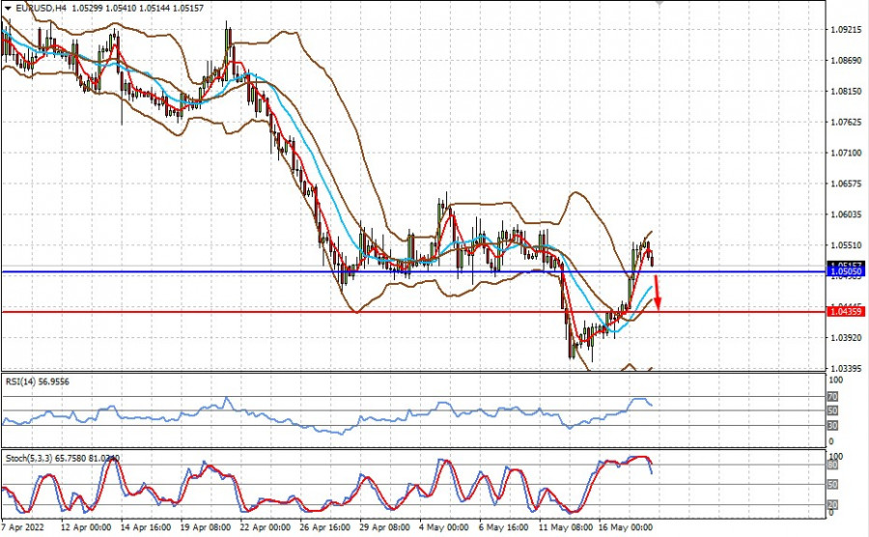Click the RSI scale value 70
869x537 pixels.
[x=832, y=397]
